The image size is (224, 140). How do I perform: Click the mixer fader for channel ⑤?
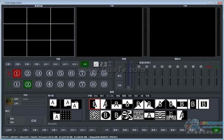pos(170,78)
